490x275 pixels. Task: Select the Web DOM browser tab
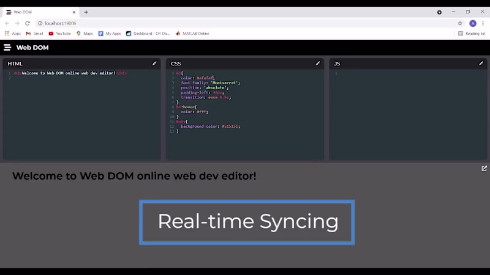click(x=40, y=12)
